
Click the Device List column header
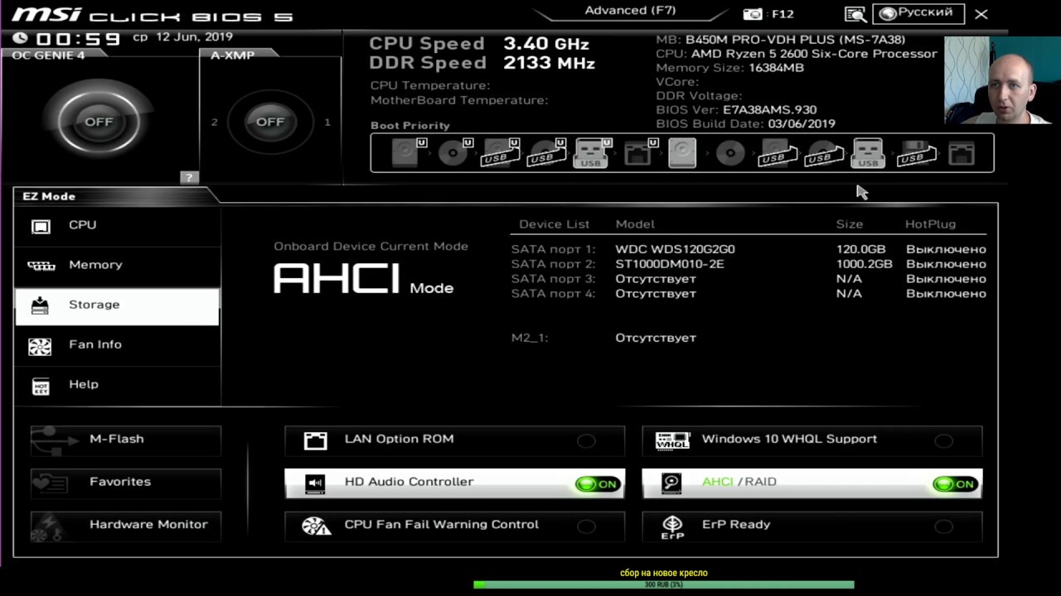click(x=554, y=224)
